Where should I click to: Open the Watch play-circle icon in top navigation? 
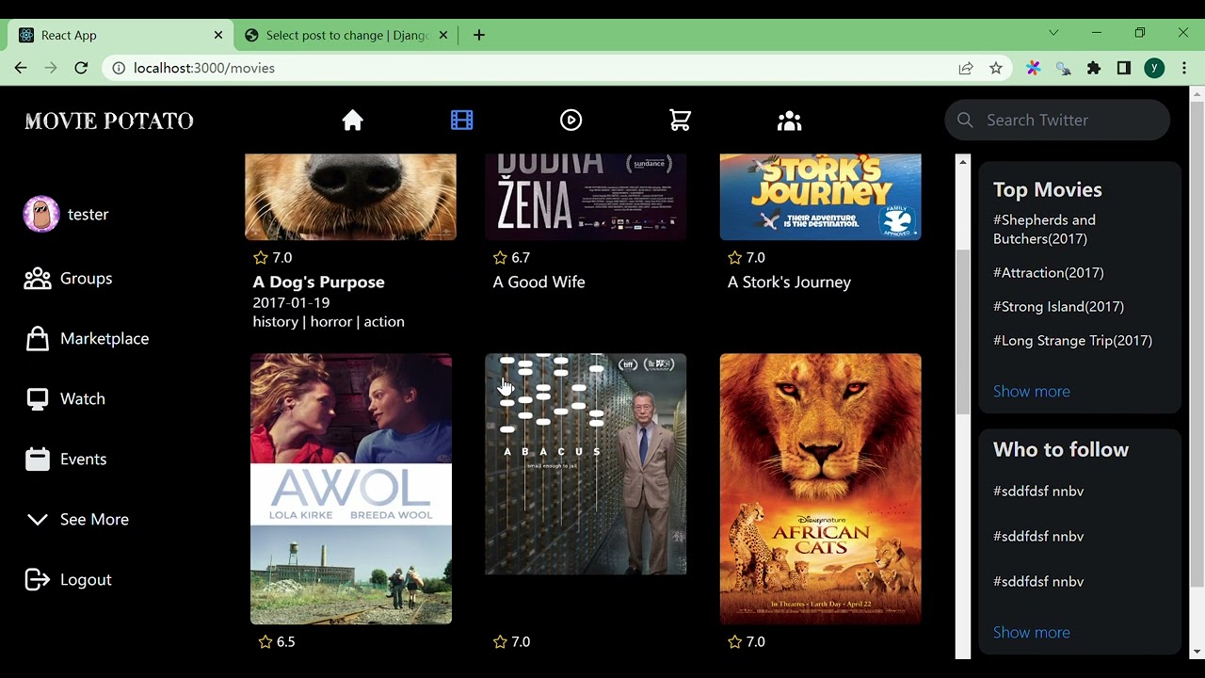tap(570, 121)
